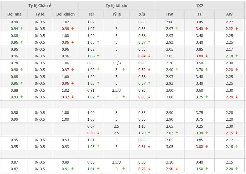Click the HW column header
This screenshot has height=174, width=246.
pyautogui.click(x=170, y=14)
